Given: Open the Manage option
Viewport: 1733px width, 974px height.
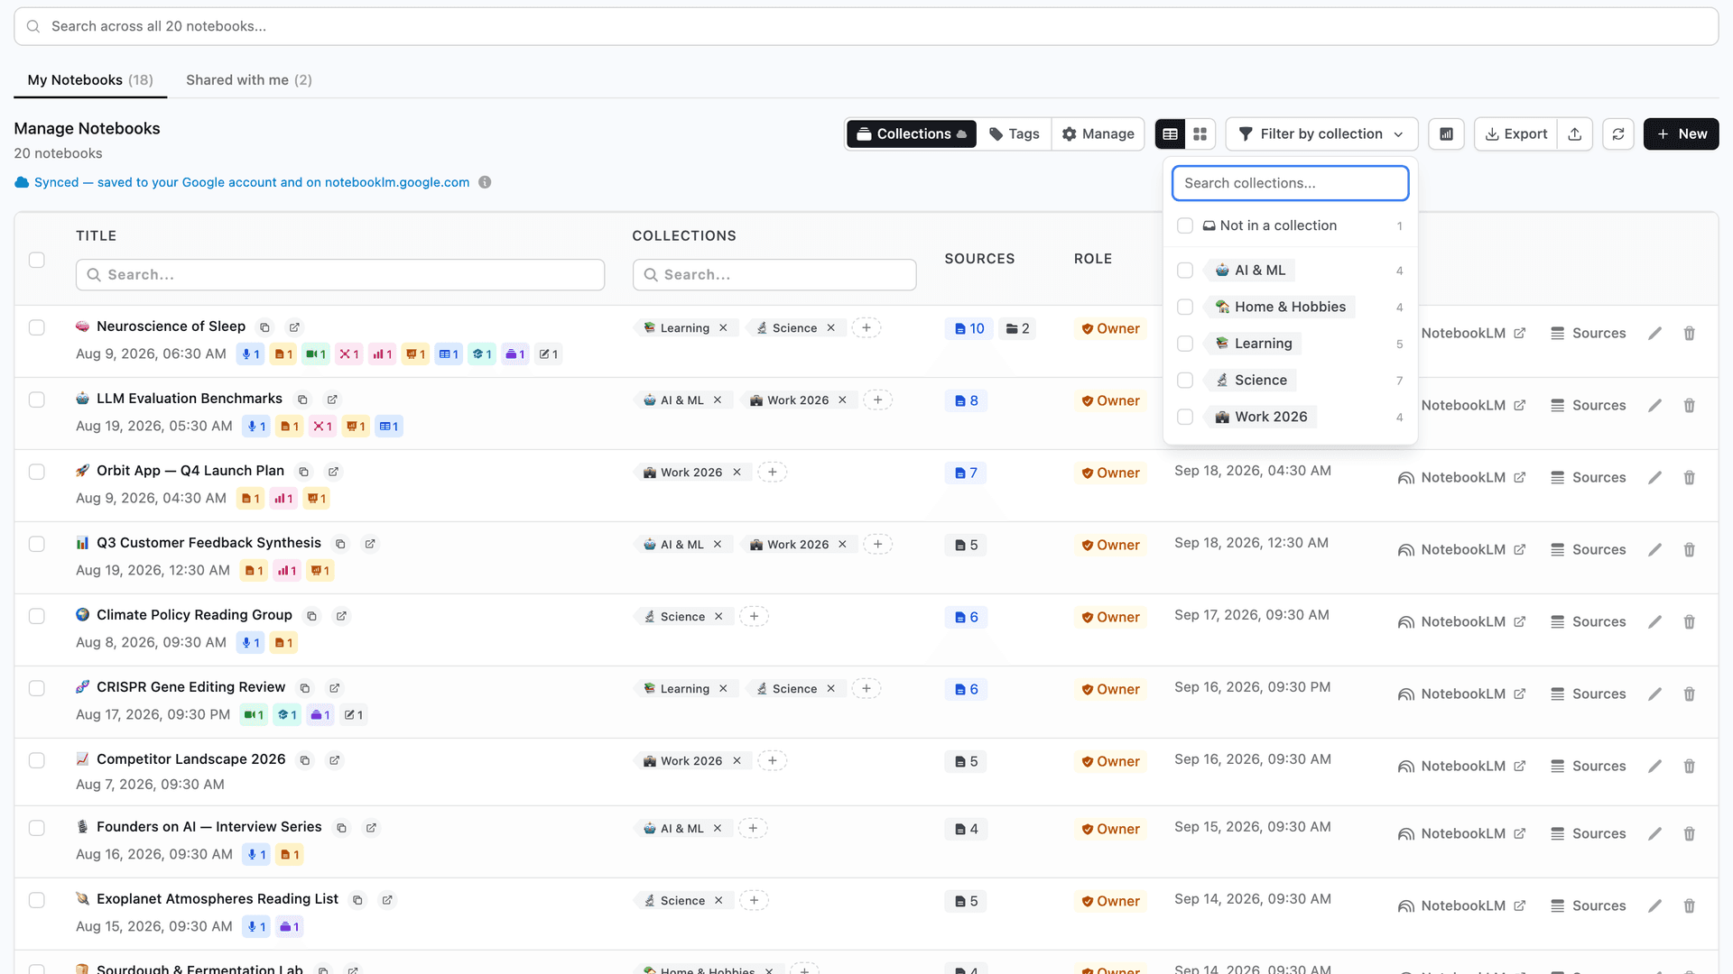Looking at the screenshot, I should (1098, 134).
